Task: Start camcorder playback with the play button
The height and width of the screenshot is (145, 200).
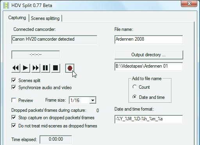Action: coord(25,68)
